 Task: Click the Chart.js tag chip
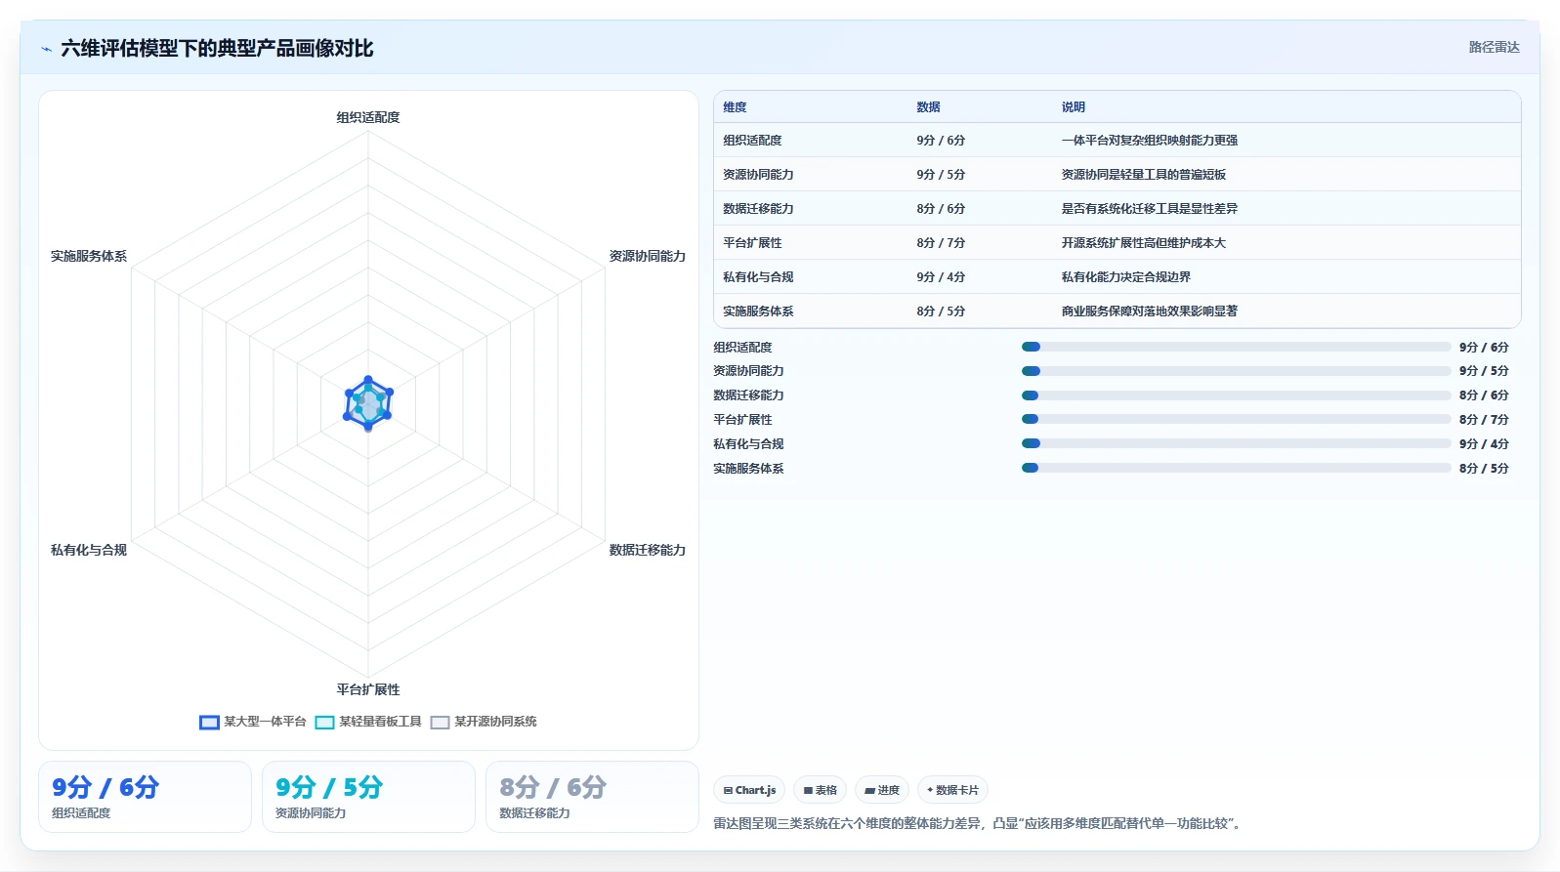(x=749, y=790)
